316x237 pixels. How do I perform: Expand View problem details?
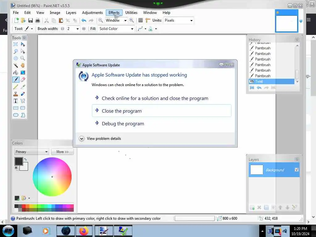click(100, 139)
